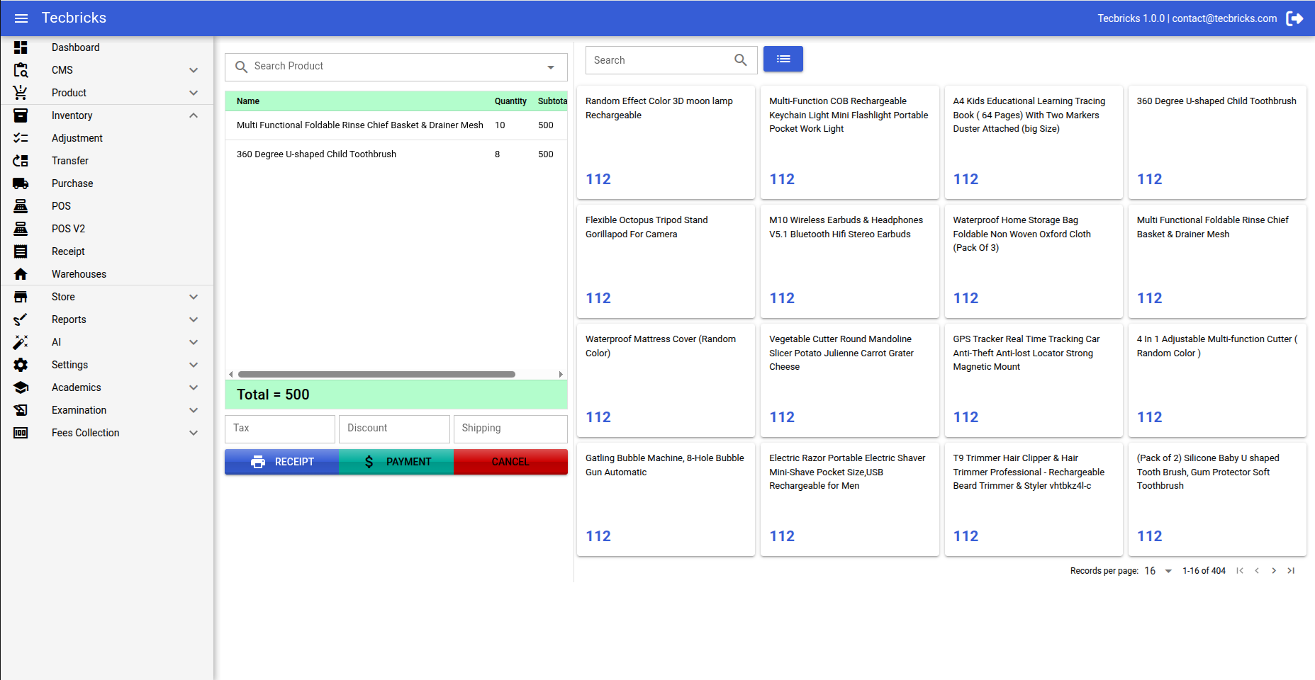Click the Product cart icon

(21, 93)
